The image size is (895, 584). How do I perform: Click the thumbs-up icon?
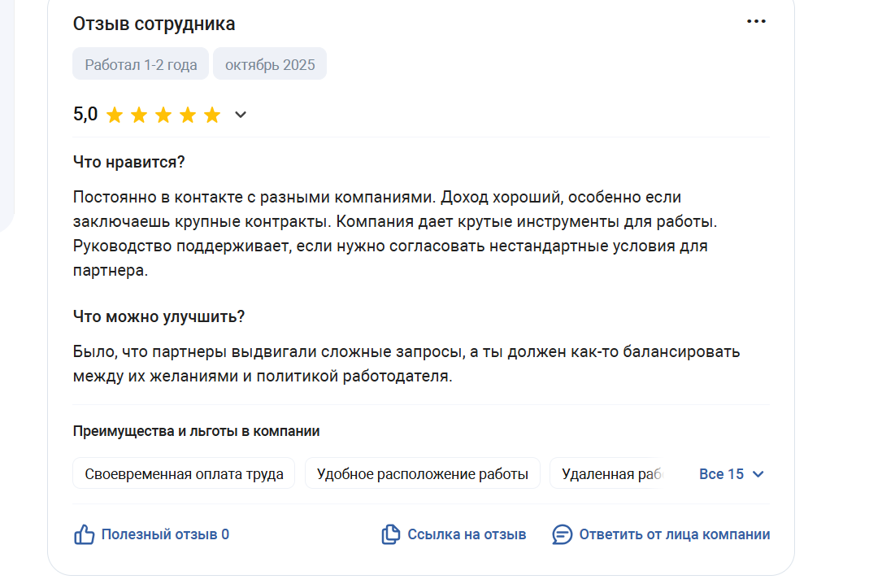click(85, 534)
